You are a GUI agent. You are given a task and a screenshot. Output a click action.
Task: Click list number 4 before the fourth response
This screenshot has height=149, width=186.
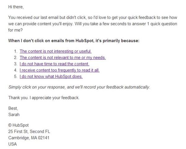16,70
